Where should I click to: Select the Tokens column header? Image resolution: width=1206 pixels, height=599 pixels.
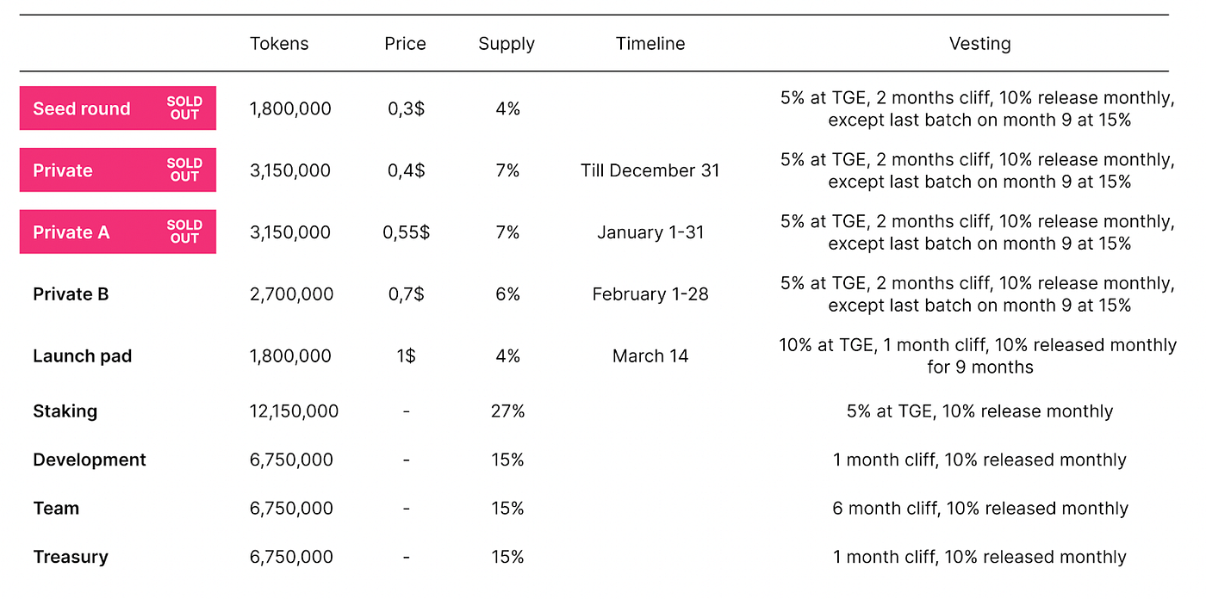tap(279, 44)
